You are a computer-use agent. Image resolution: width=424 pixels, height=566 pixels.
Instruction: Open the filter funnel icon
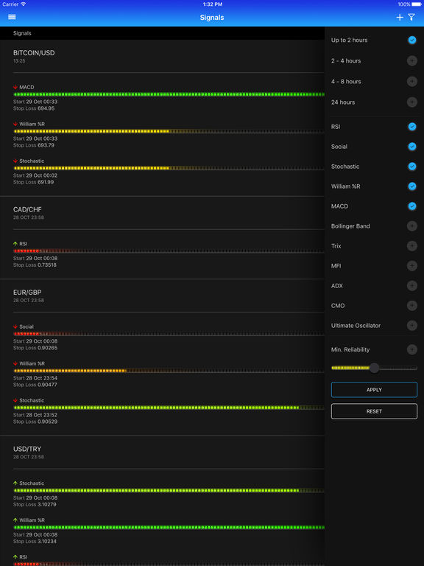tap(411, 18)
